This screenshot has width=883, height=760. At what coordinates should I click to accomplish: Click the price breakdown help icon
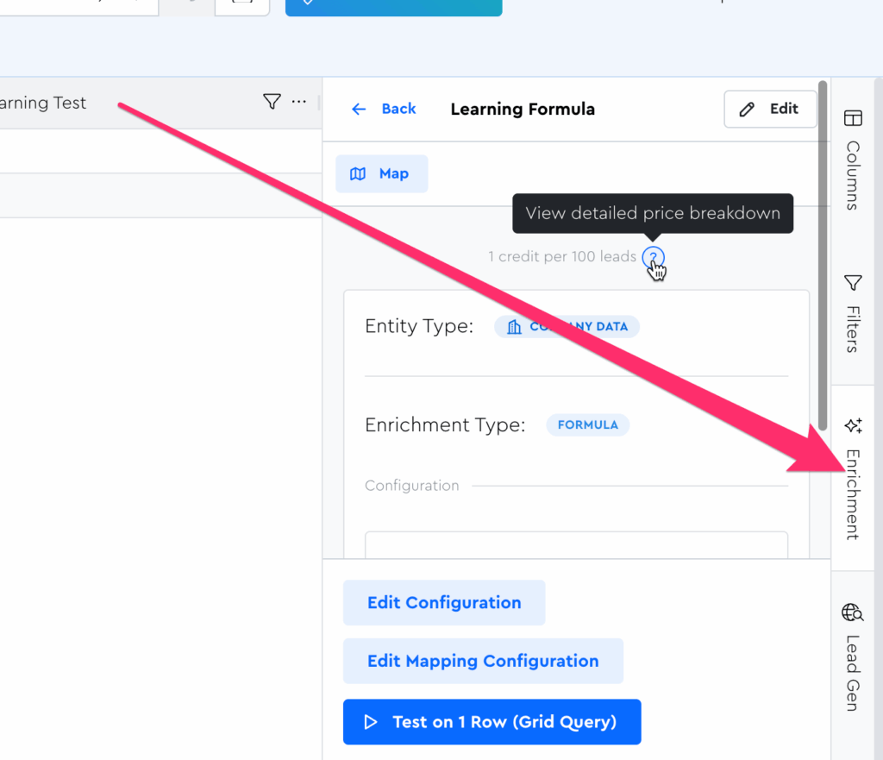tap(653, 257)
